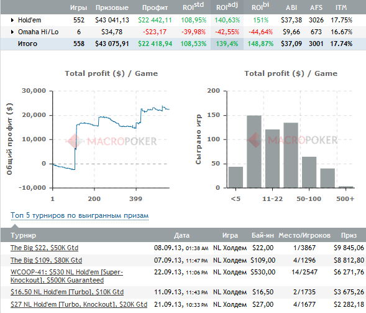
Task: Click the Бай-ин column header
Action: [x=263, y=235]
